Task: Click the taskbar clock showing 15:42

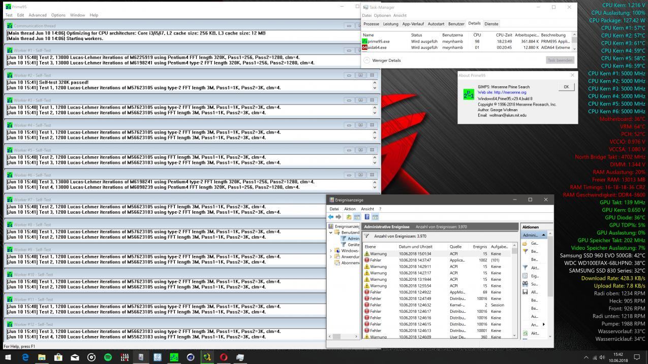Action: coord(619,357)
